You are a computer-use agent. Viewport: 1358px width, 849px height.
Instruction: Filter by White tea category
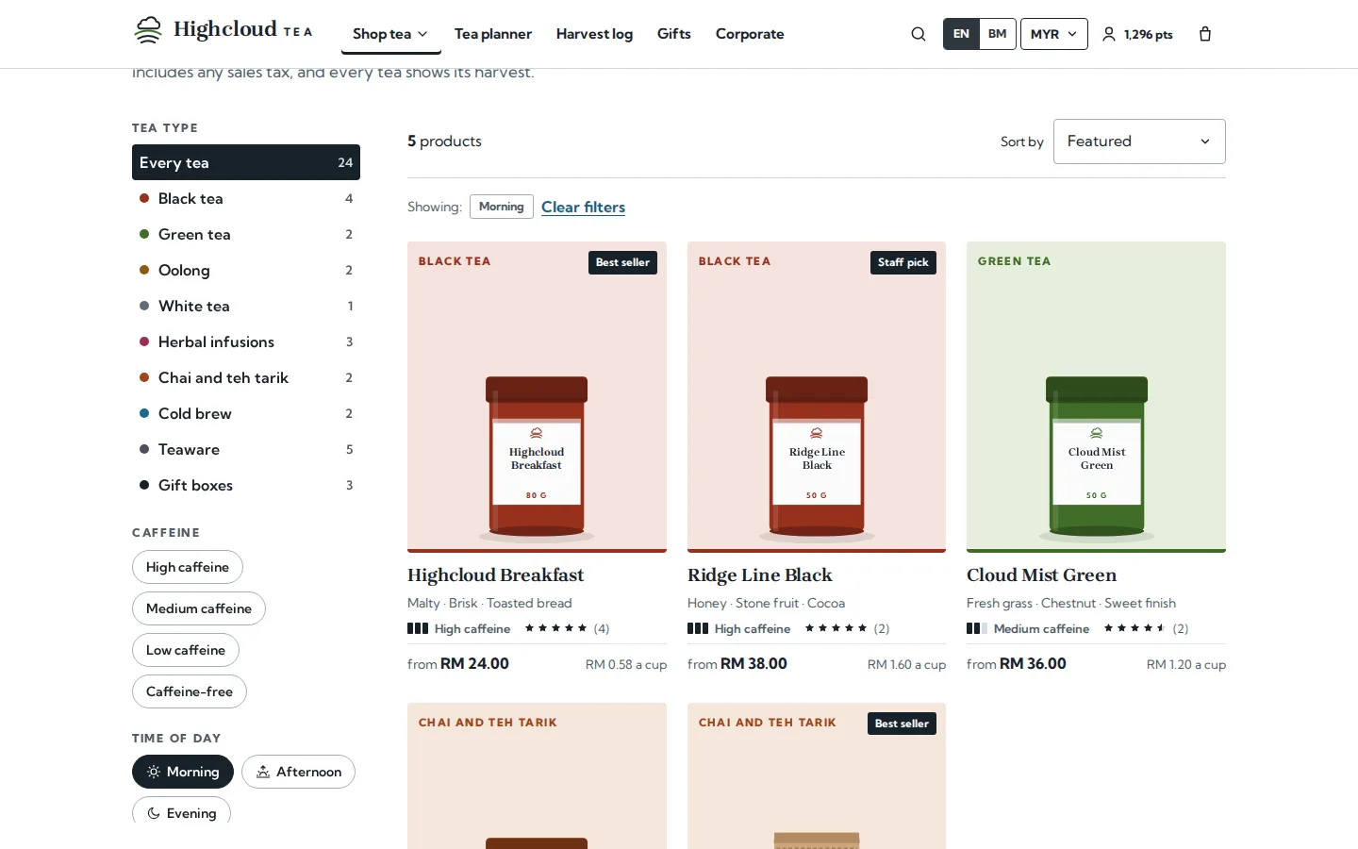(246, 306)
